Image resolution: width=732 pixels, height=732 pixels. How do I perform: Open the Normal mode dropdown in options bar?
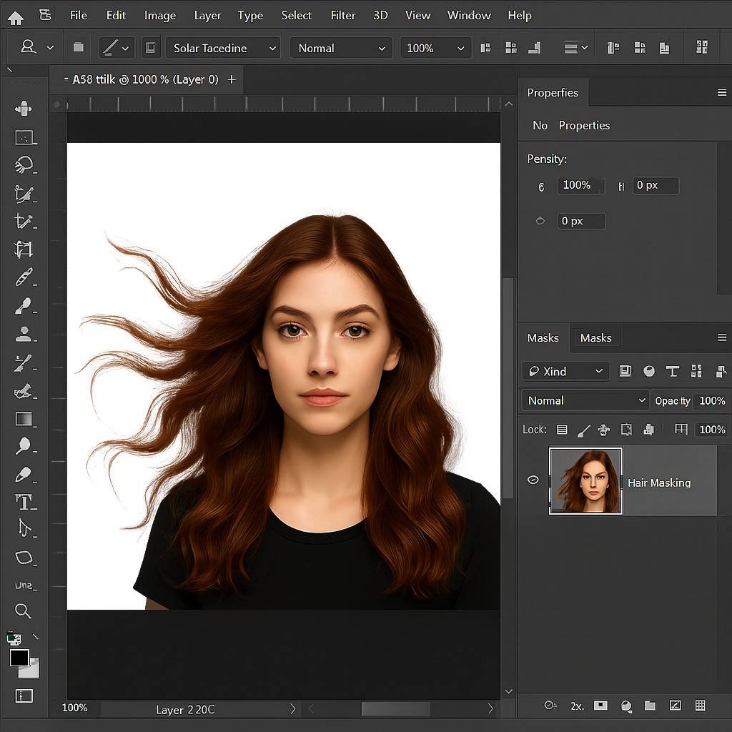coord(342,48)
